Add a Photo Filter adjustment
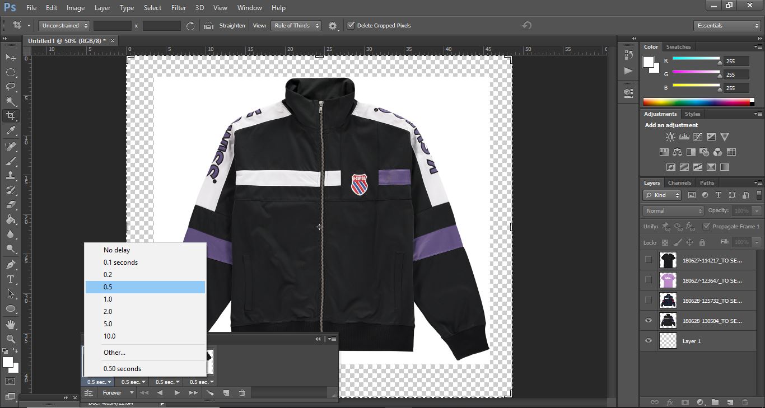Viewport: 765px width, 408px height. click(x=705, y=152)
